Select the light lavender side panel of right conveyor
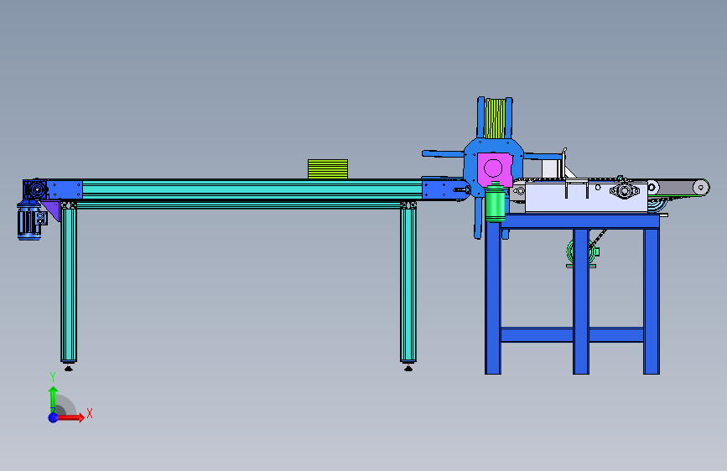The height and width of the screenshot is (471, 727). [x=586, y=197]
